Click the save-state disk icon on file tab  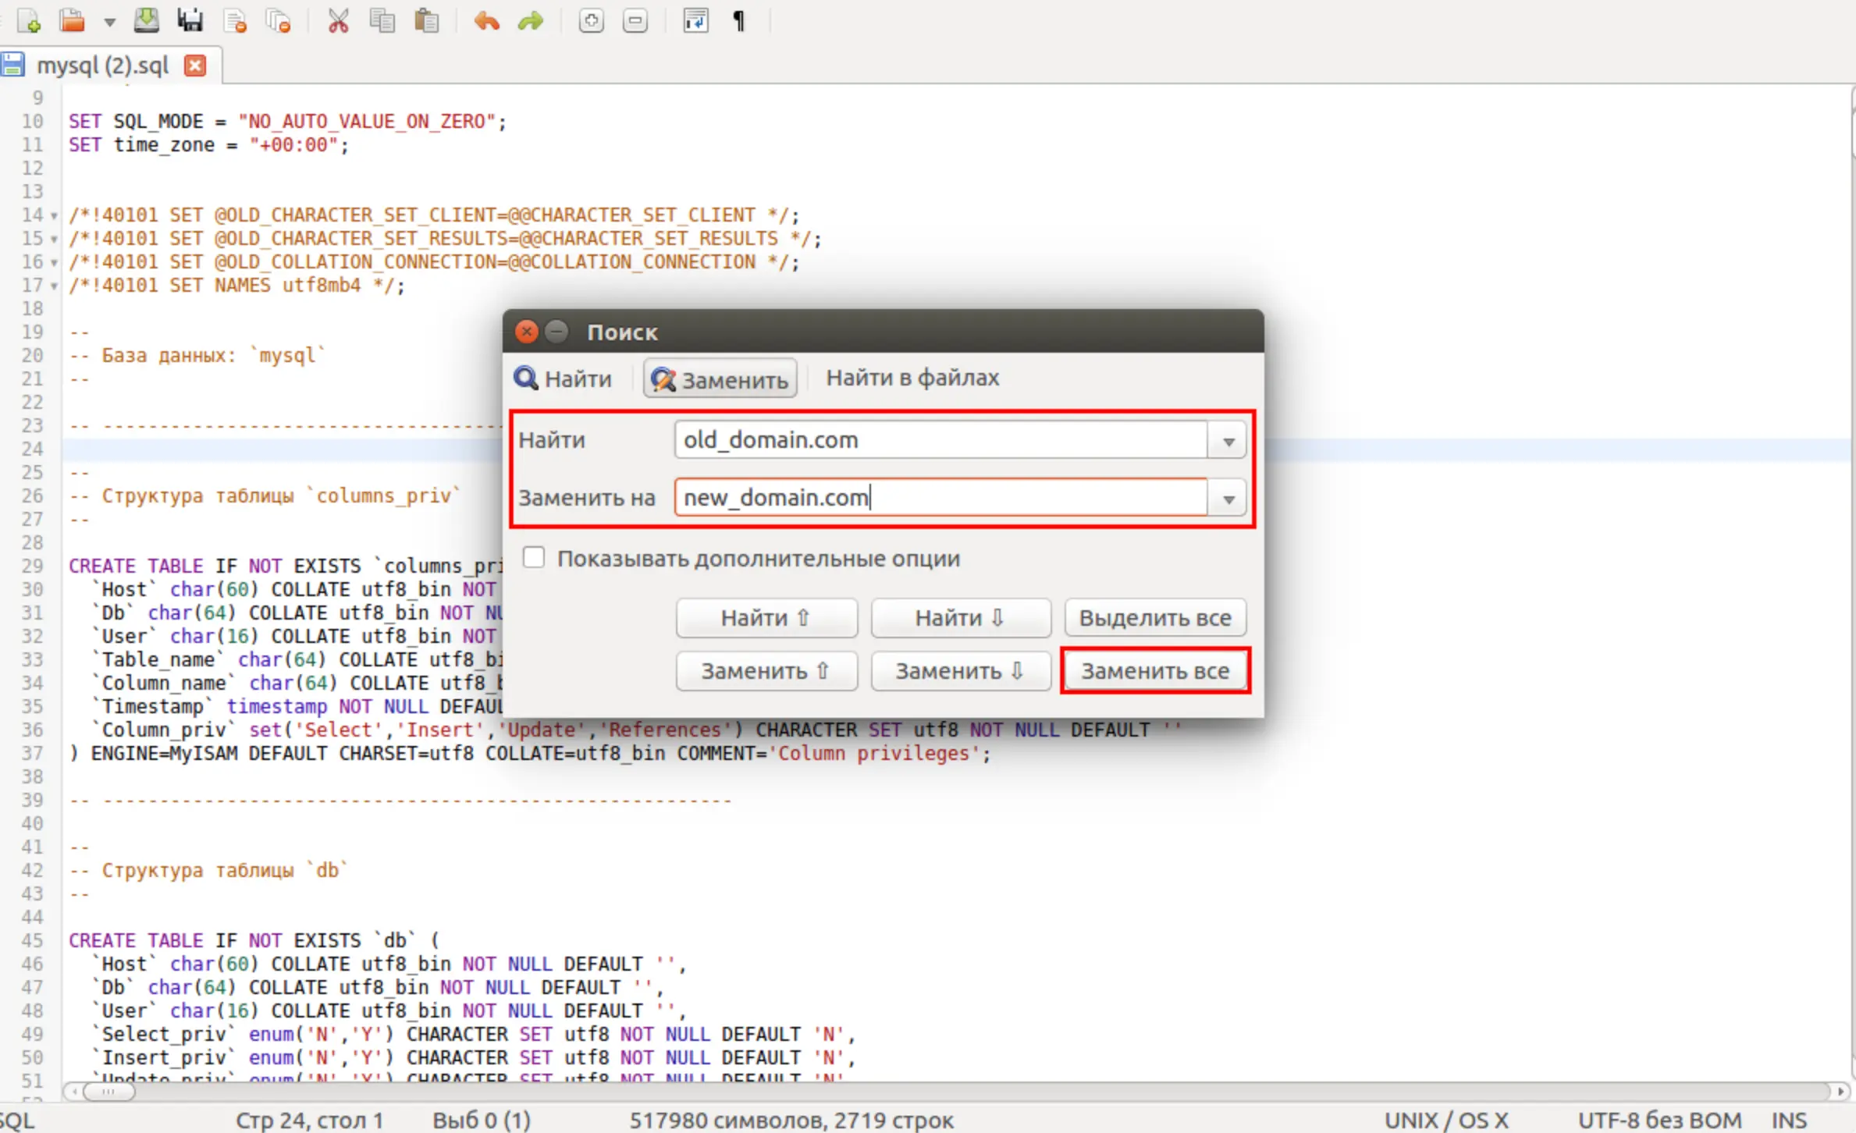(12, 65)
